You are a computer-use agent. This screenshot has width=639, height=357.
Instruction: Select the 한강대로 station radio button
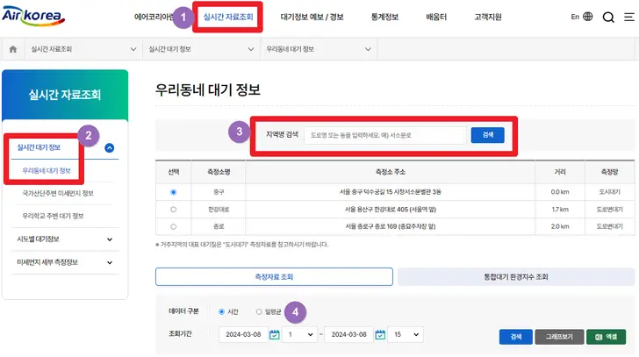(x=174, y=210)
